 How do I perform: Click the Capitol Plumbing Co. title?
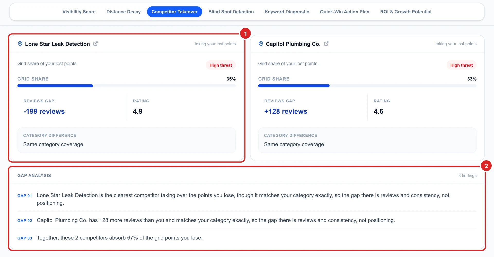point(293,44)
